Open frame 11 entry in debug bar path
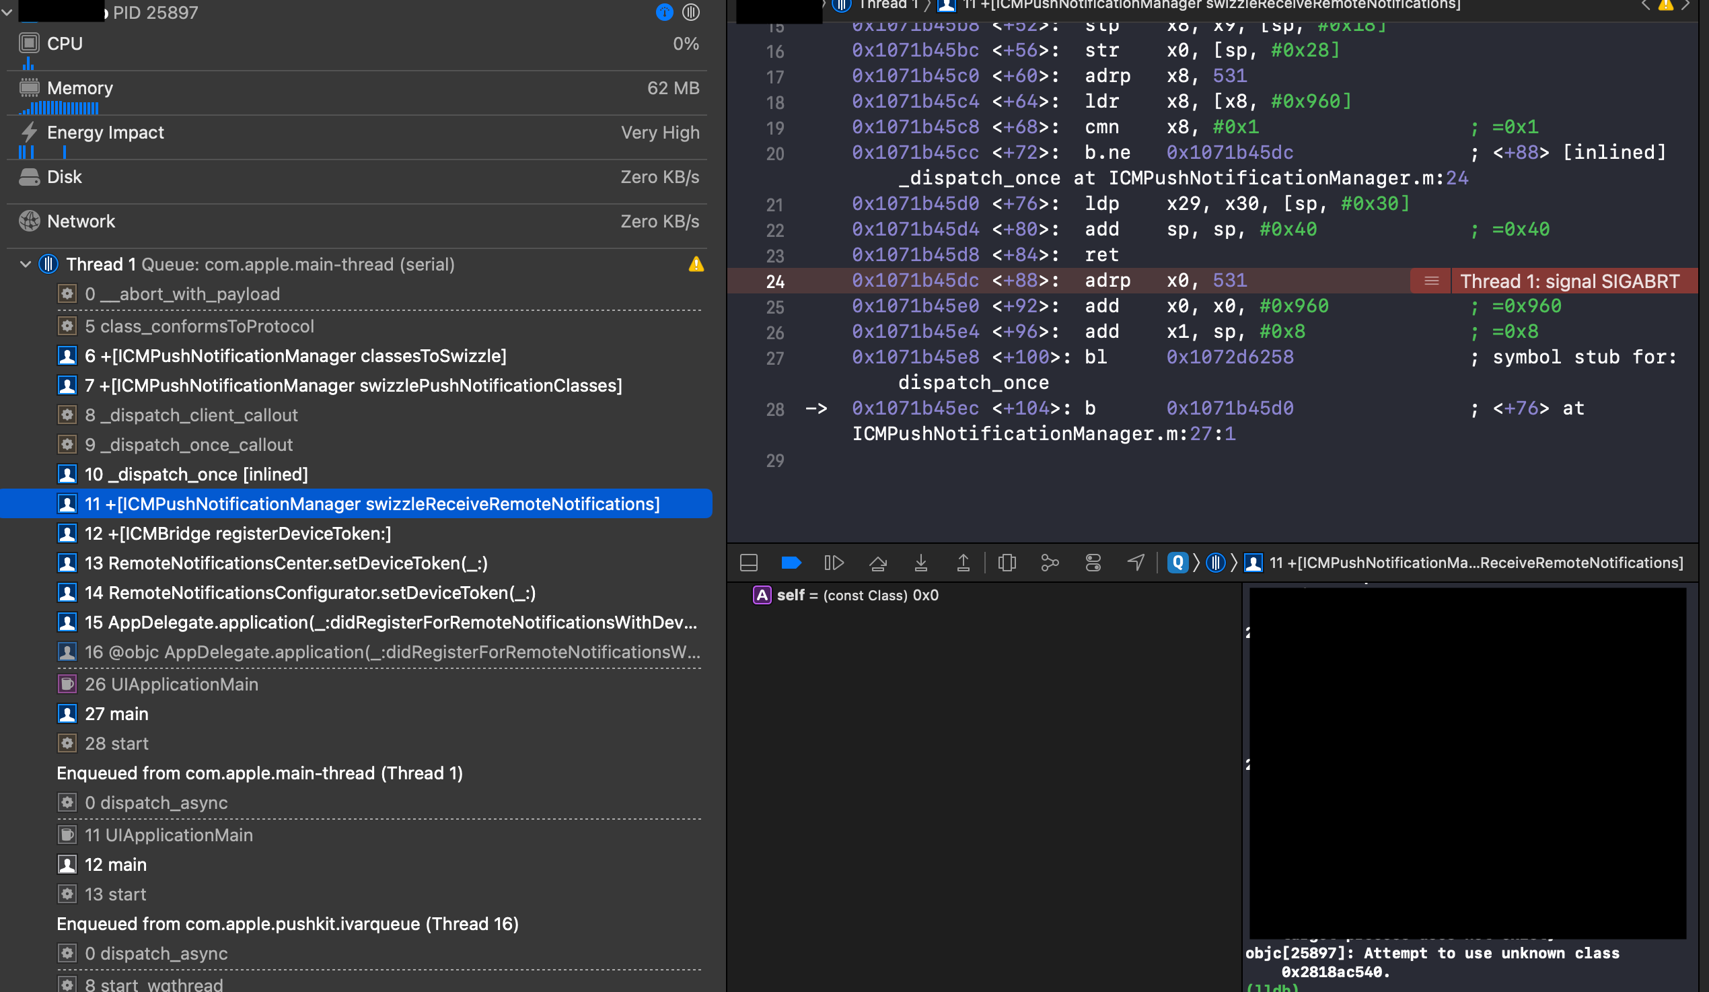 1465,563
